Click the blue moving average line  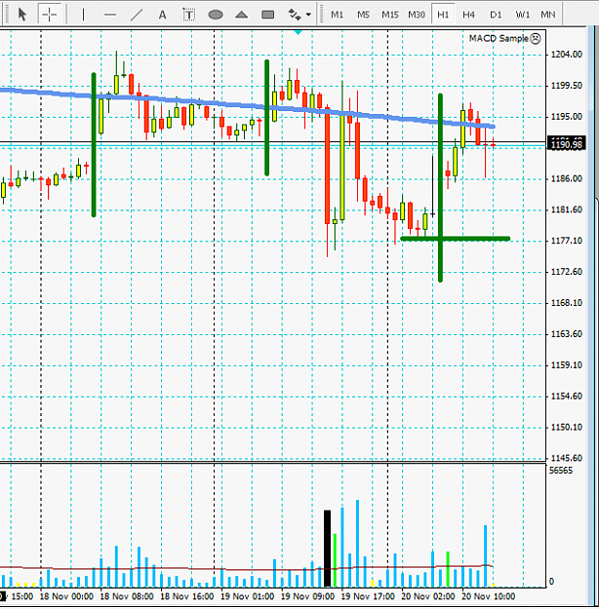[249, 106]
